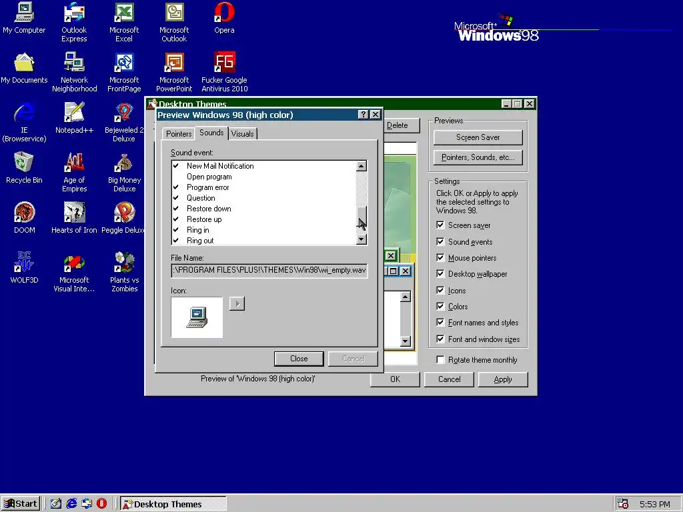Select the Opera desktop shortcut
683x512 pixels.
click(x=224, y=18)
